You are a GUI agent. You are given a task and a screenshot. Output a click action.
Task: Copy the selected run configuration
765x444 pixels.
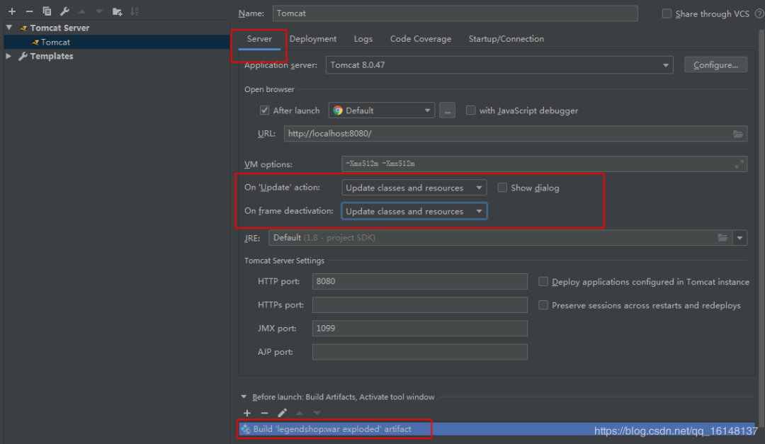(x=47, y=11)
